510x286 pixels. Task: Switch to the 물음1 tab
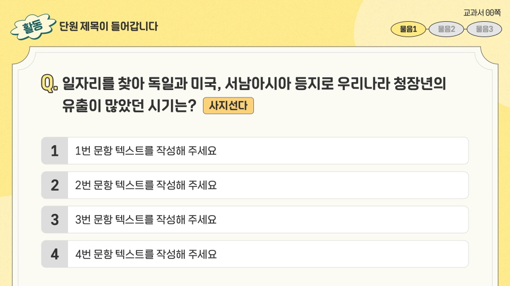tap(408, 29)
